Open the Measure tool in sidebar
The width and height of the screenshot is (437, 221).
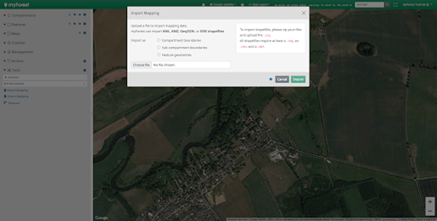click(14, 103)
